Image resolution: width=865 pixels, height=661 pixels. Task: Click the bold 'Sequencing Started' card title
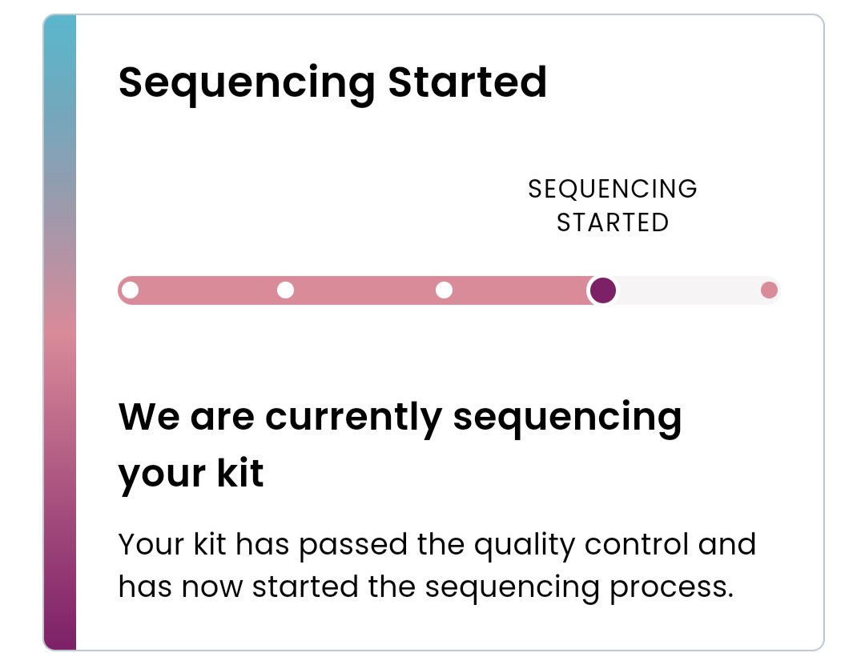(332, 82)
